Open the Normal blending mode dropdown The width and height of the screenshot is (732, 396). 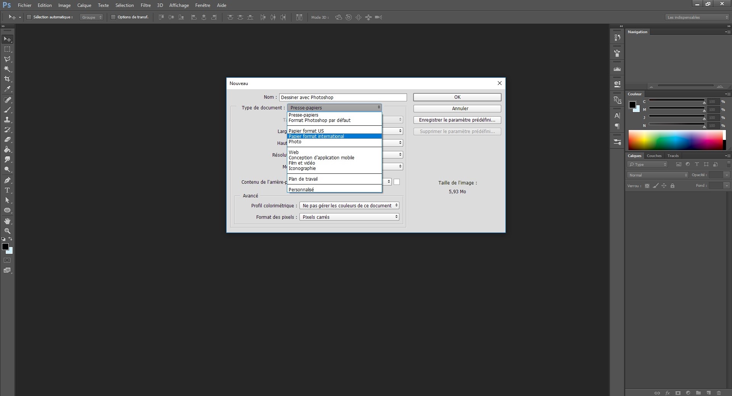pyautogui.click(x=656, y=175)
